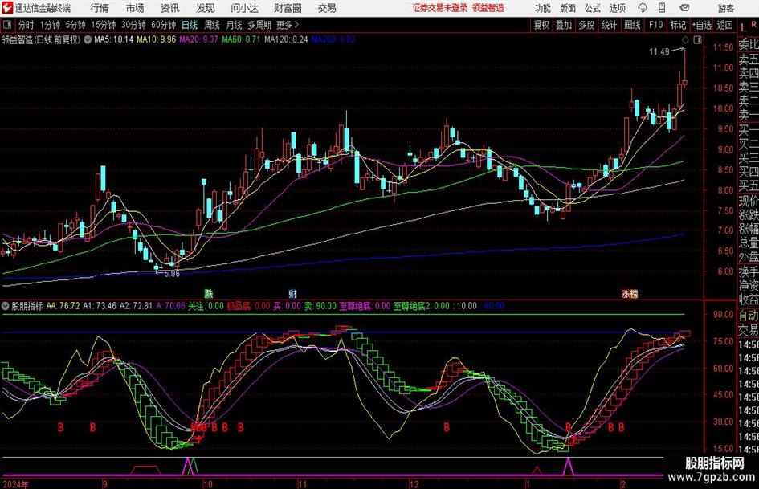Open the 行情 menu
759x489 pixels.
[100, 8]
